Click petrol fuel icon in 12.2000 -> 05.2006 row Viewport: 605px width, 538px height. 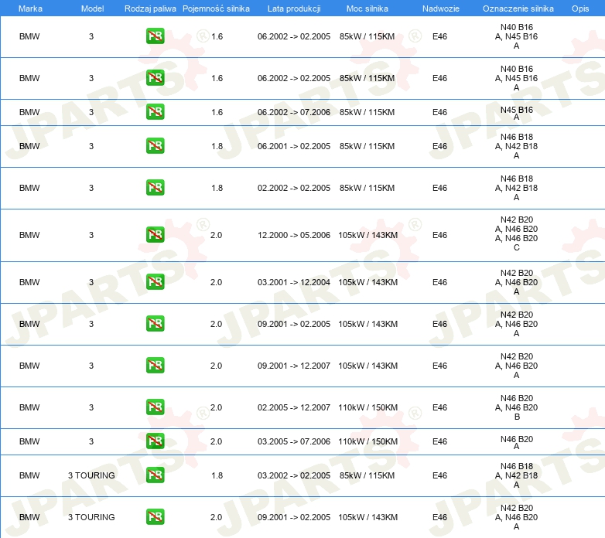pyautogui.click(x=155, y=234)
